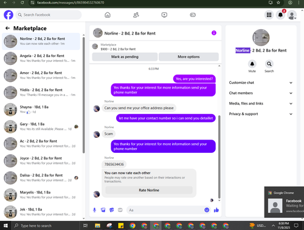This screenshot has height=230, width=304.
Task: Search within conversation magnifier icon
Action: tap(269, 64)
